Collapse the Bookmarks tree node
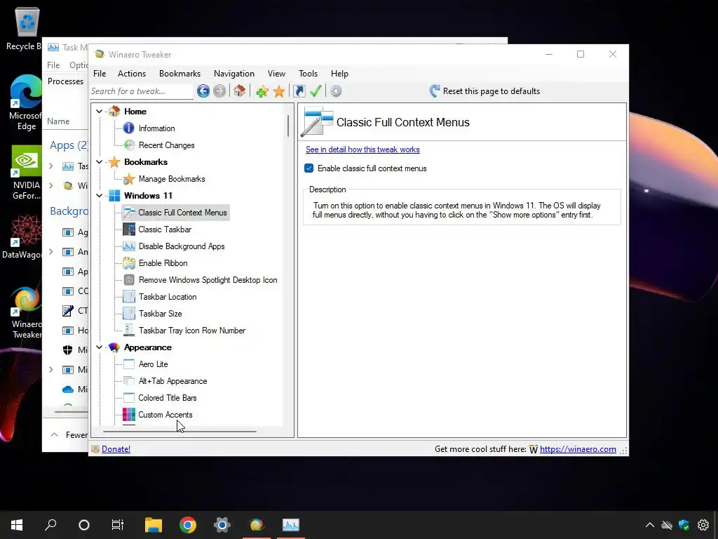 tap(99, 162)
